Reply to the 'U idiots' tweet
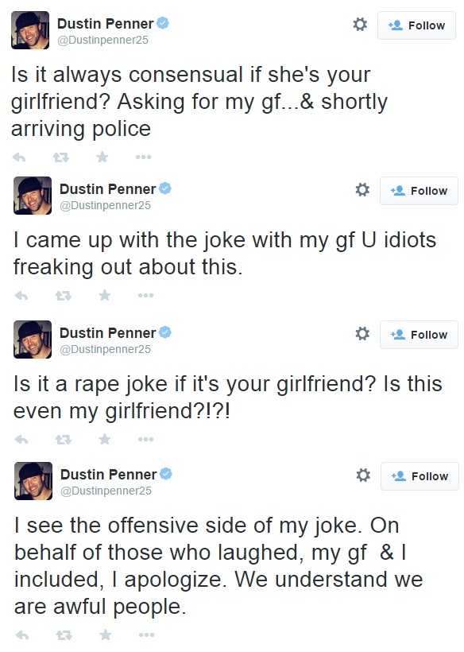The height and width of the screenshot is (652, 464). point(21,296)
